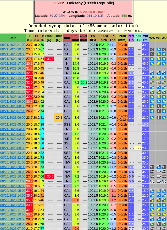Click the W2 icon in the 08/20 20:00 row

[164, 167]
